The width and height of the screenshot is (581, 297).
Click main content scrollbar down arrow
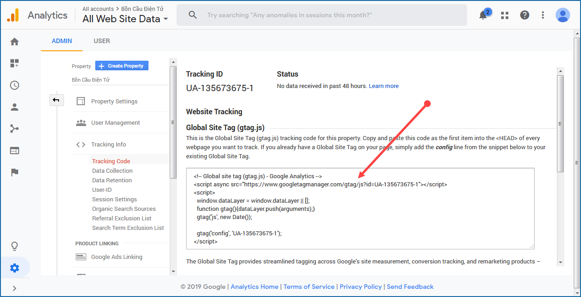click(x=561, y=262)
